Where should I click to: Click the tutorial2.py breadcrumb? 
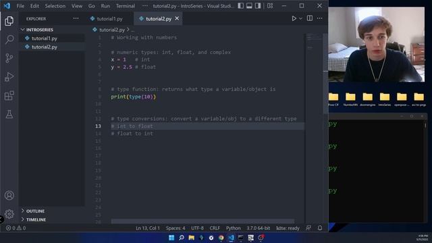[112, 30]
